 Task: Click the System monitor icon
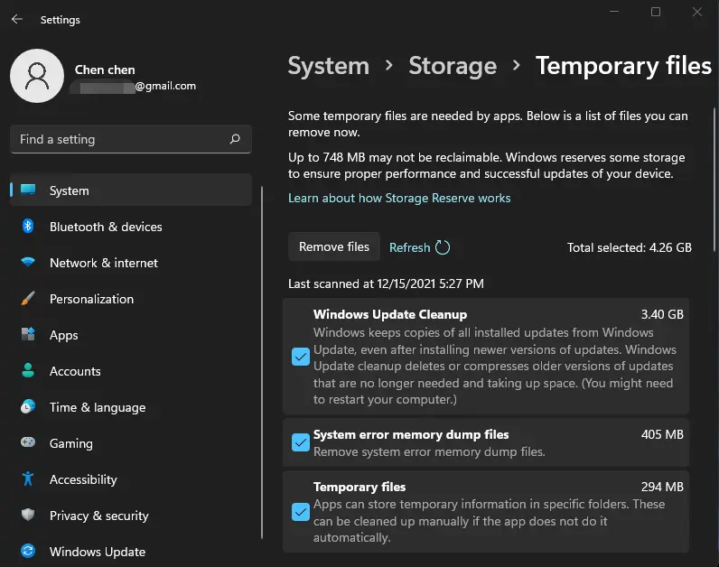pyautogui.click(x=28, y=190)
